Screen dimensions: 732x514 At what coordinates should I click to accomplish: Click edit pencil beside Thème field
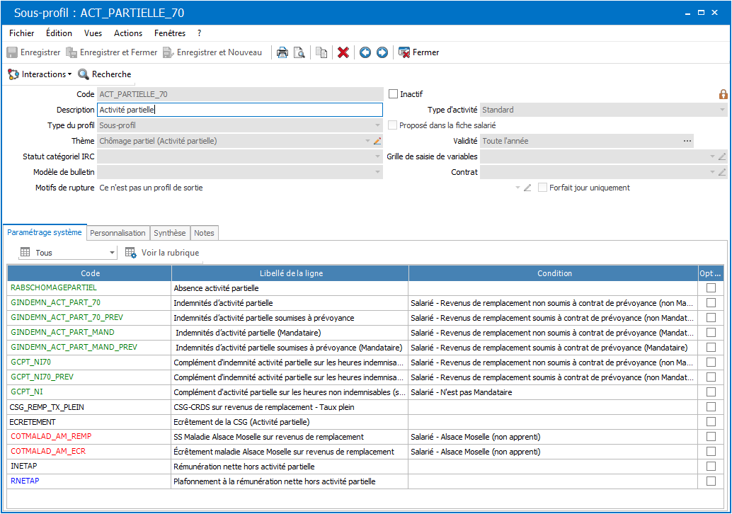coord(377,141)
